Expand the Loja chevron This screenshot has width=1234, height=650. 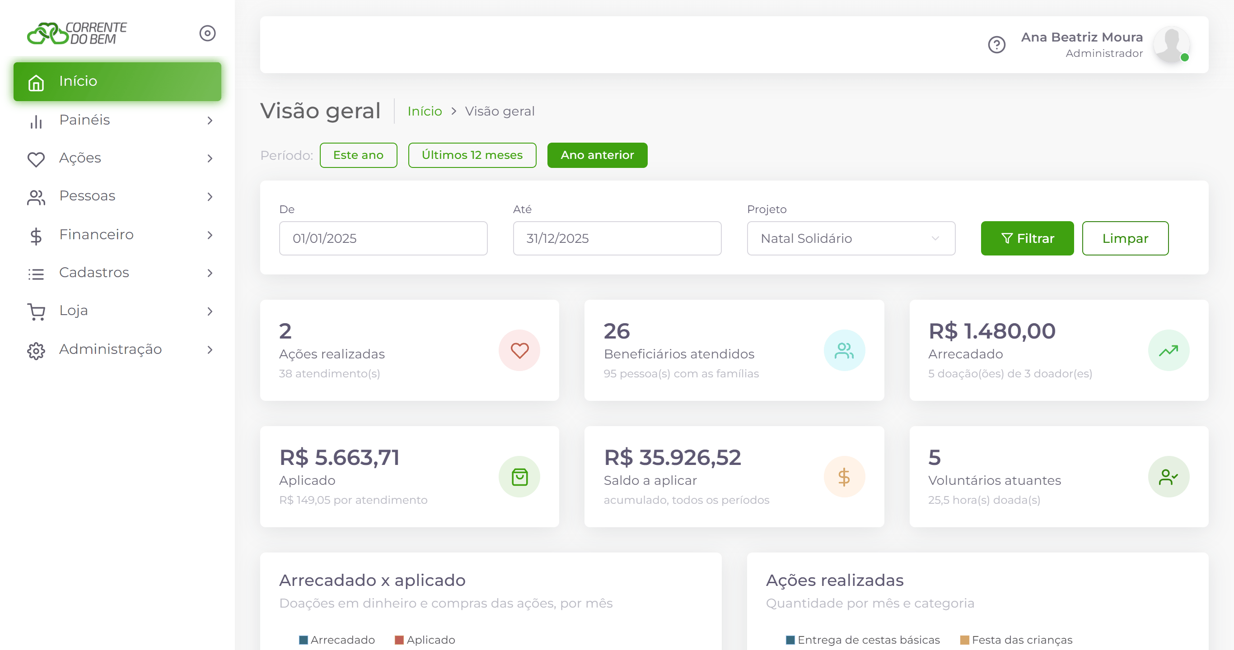210,311
